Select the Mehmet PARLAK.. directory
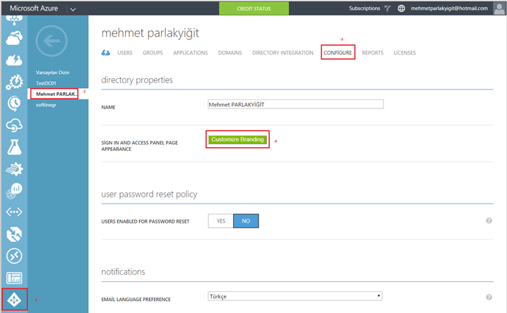This screenshot has height=313, width=507. coord(56,94)
